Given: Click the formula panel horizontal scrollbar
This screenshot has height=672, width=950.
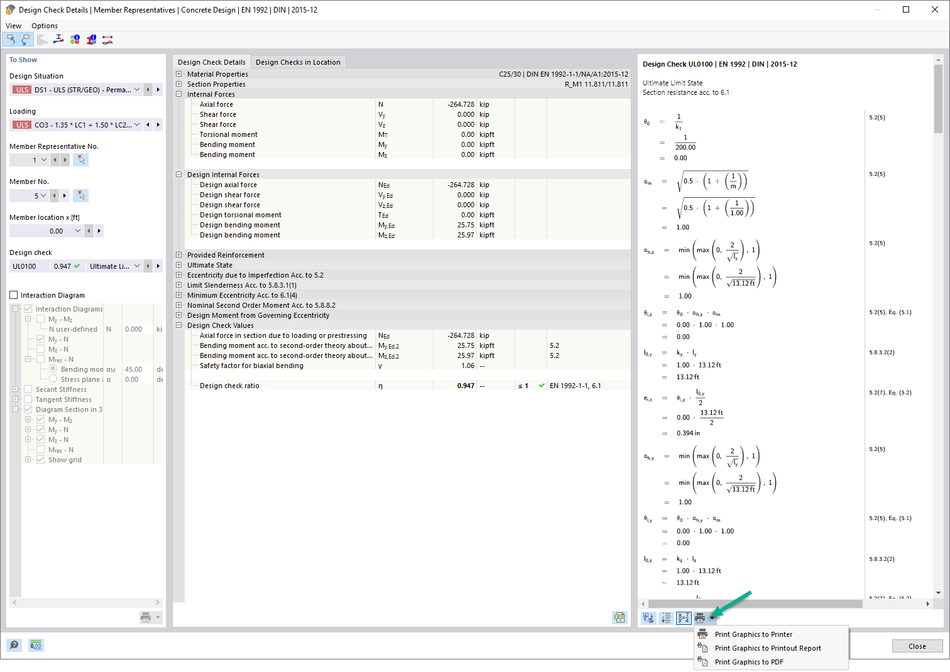Looking at the screenshot, I should (x=755, y=604).
